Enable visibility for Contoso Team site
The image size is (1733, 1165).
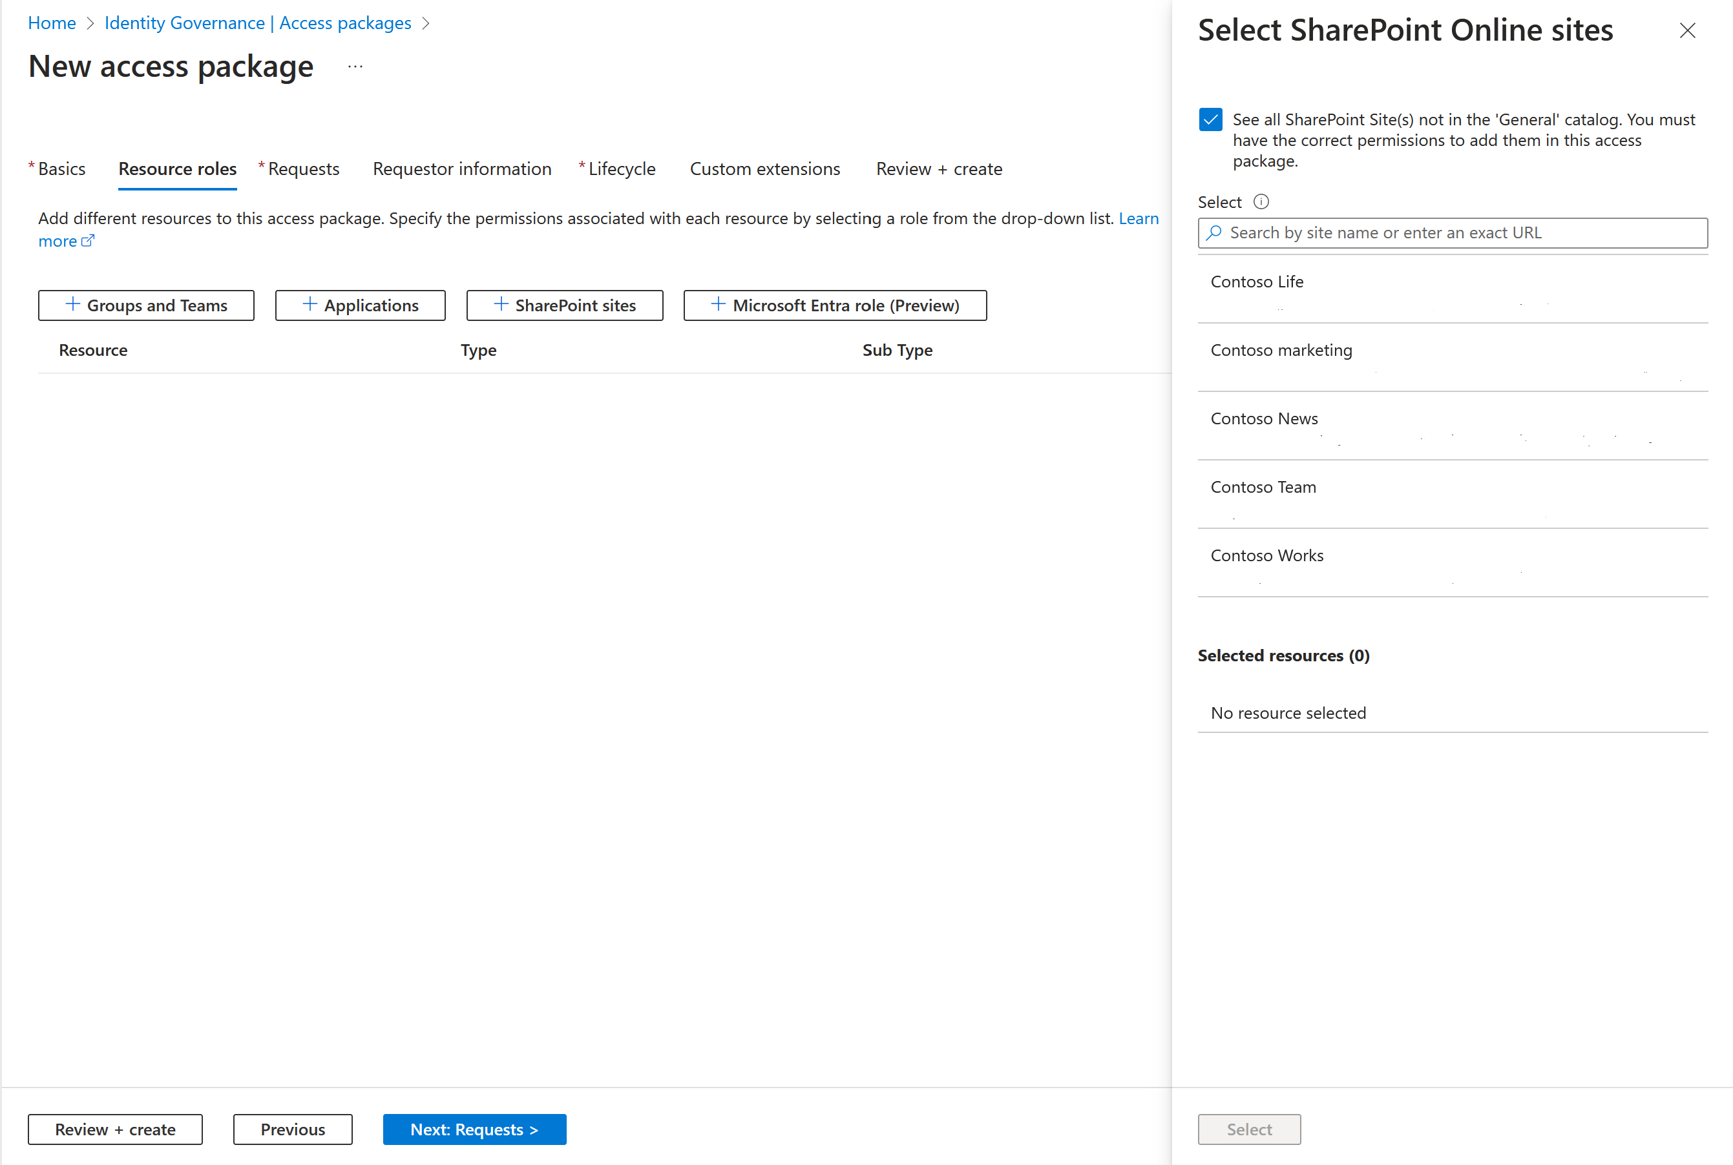click(1262, 486)
